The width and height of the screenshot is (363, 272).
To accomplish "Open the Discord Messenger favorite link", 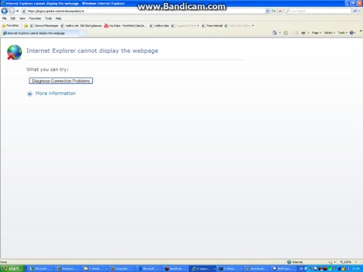I will coord(44,26).
